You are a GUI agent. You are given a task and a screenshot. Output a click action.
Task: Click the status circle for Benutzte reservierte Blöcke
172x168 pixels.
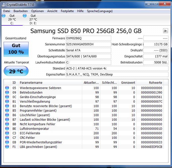[7, 106]
